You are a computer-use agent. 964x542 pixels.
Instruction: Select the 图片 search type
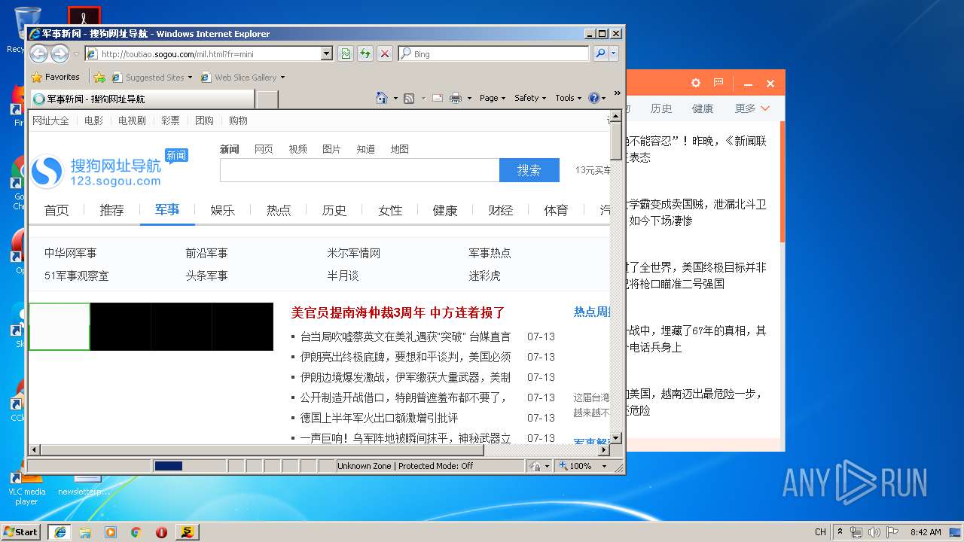click(x=331, y=149)
